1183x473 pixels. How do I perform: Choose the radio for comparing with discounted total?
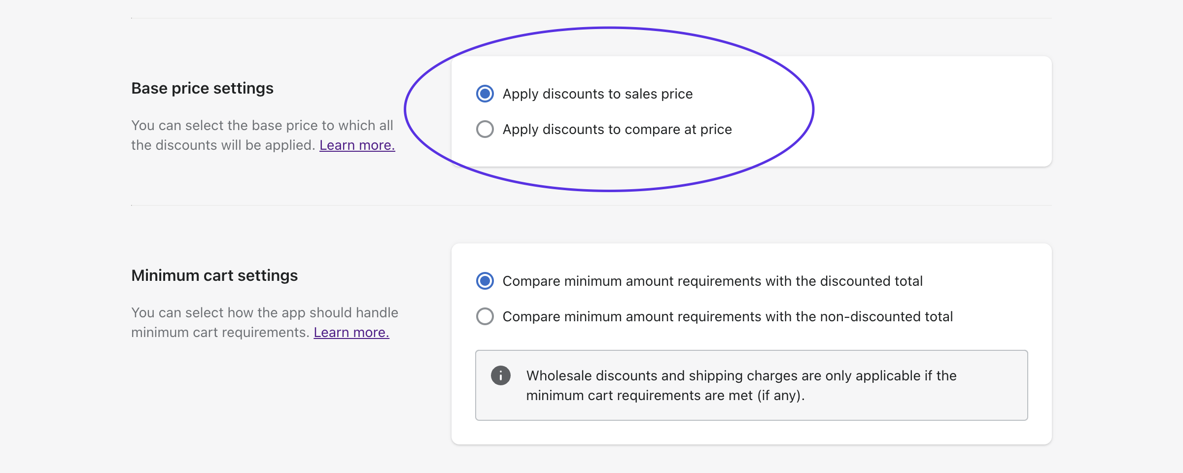[x=485, y=281]
